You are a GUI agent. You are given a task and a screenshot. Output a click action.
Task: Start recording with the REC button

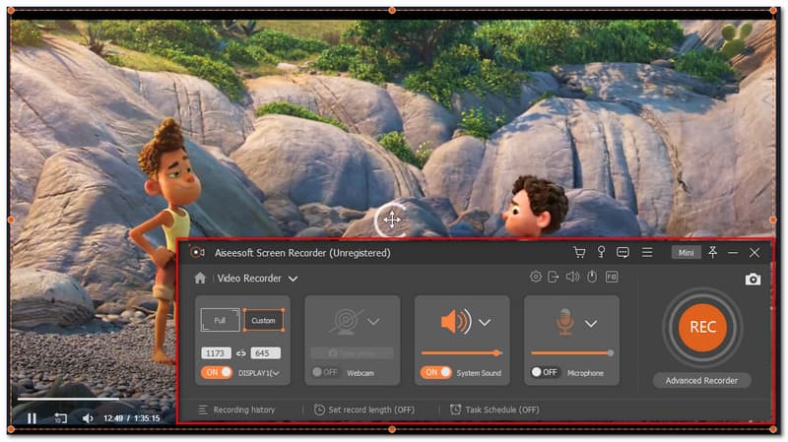pyautogui.click(x=702, y=327)
